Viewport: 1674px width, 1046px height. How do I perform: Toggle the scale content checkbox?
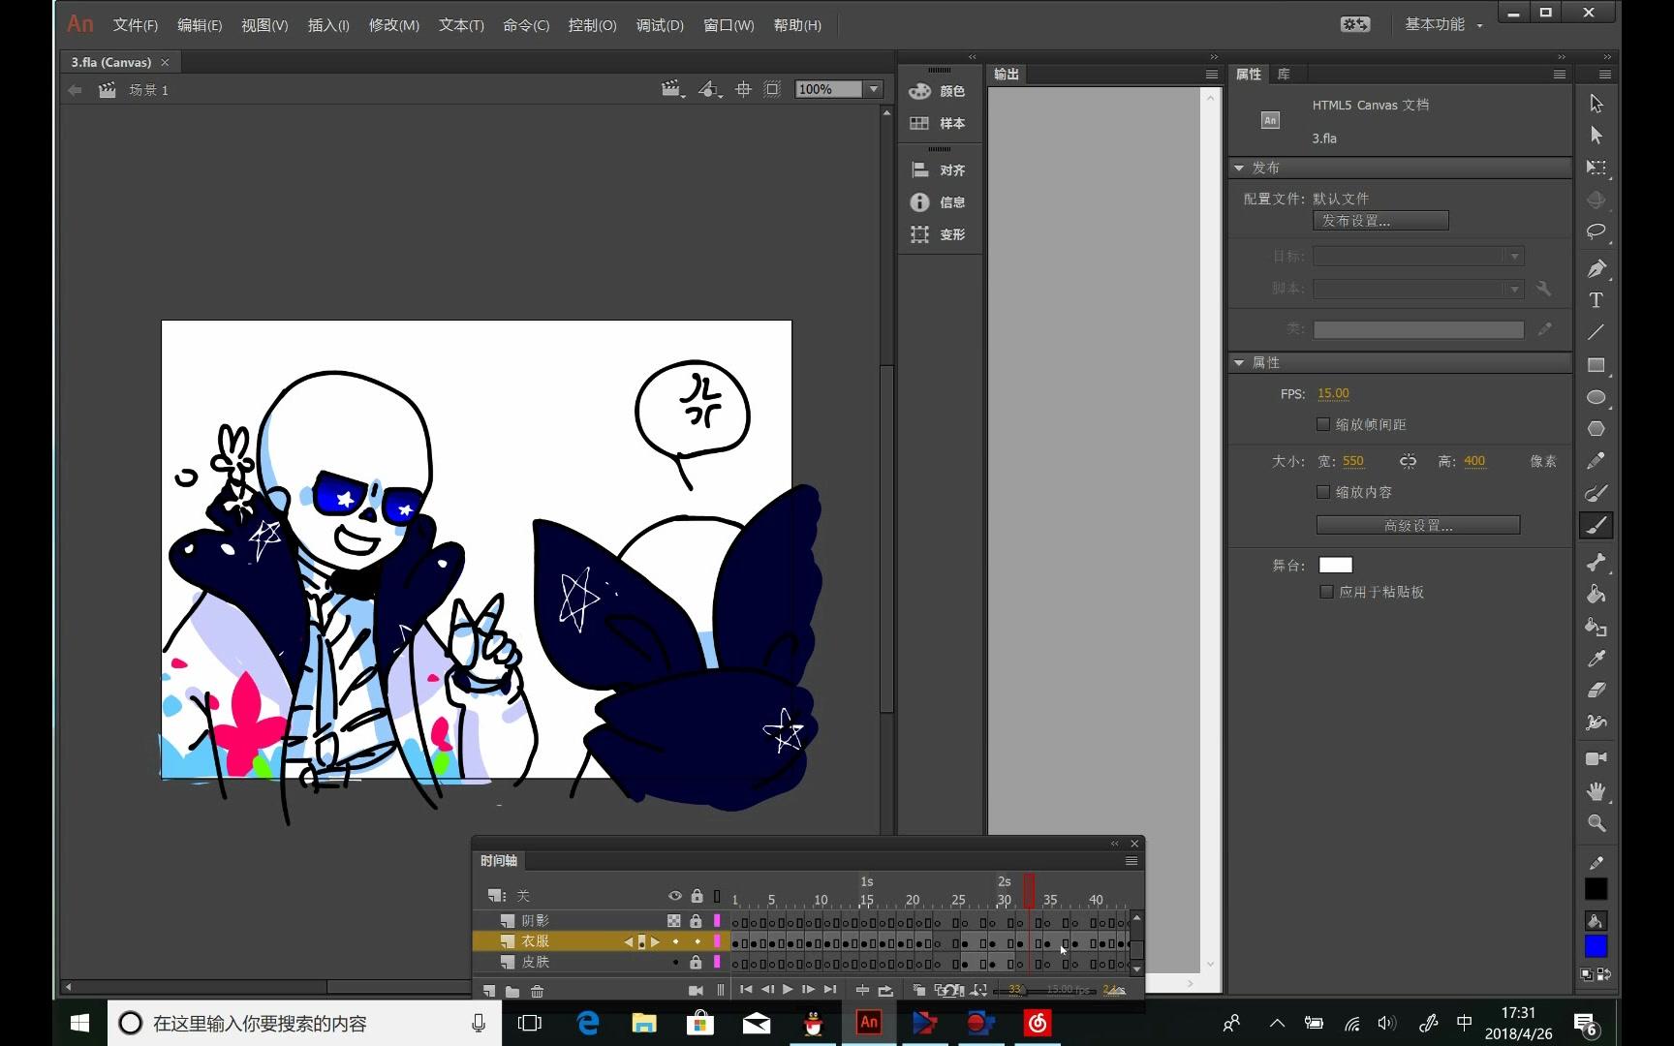(x=1323, y=492)
